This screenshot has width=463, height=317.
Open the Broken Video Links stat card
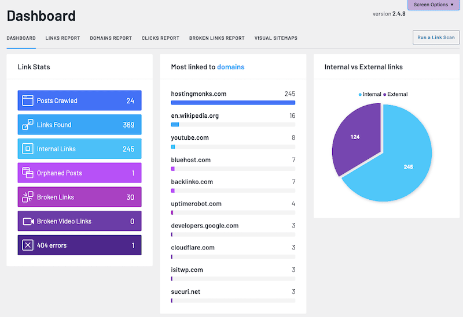tap(79, 221)
